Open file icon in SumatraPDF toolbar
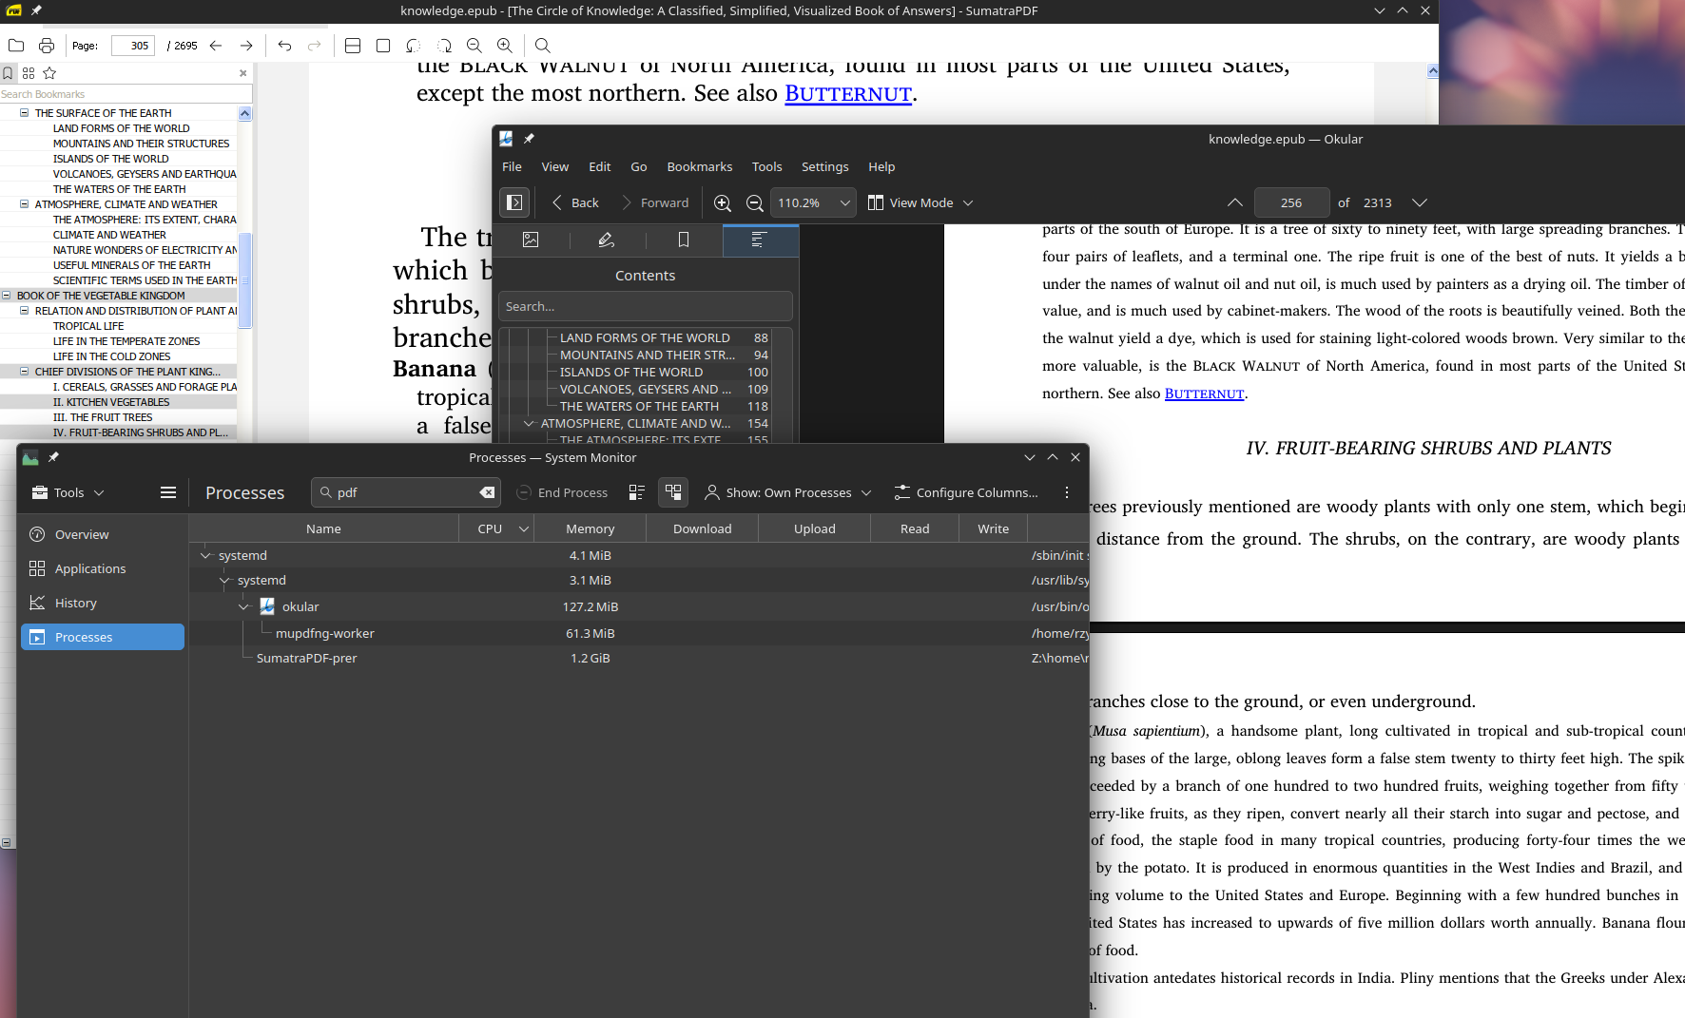Screen dimensions: 1685x1018 pyautogui.click(x=16, y=46)
